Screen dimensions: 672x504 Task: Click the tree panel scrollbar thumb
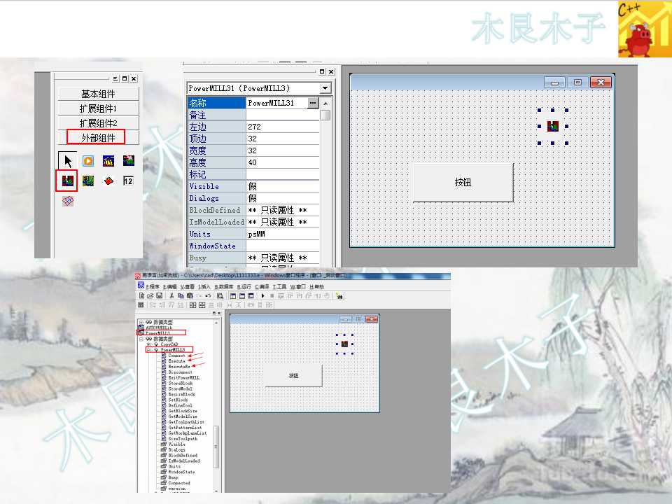[216, 447]
